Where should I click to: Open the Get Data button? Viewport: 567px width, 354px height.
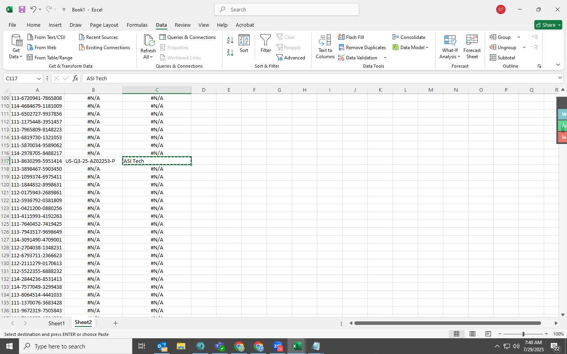16,46
